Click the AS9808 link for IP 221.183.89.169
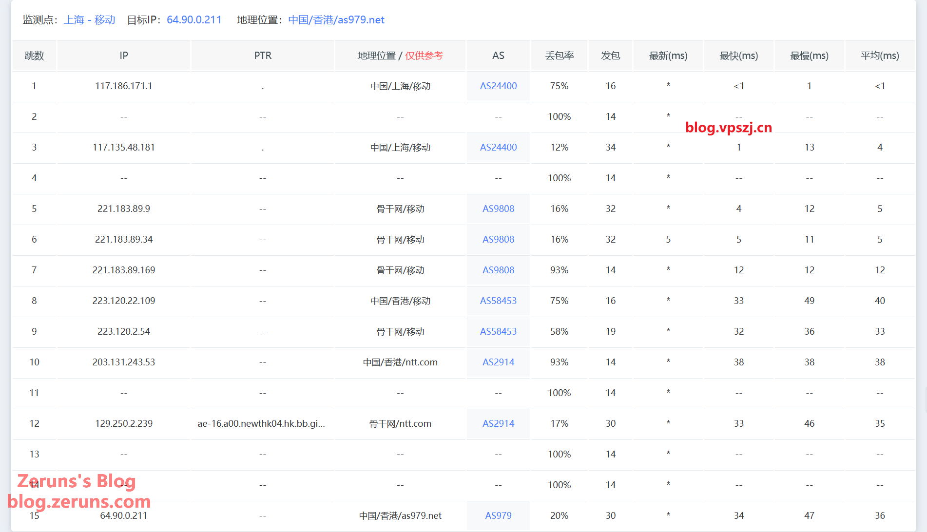Viewport: 927px width, 532px height. 498,270
